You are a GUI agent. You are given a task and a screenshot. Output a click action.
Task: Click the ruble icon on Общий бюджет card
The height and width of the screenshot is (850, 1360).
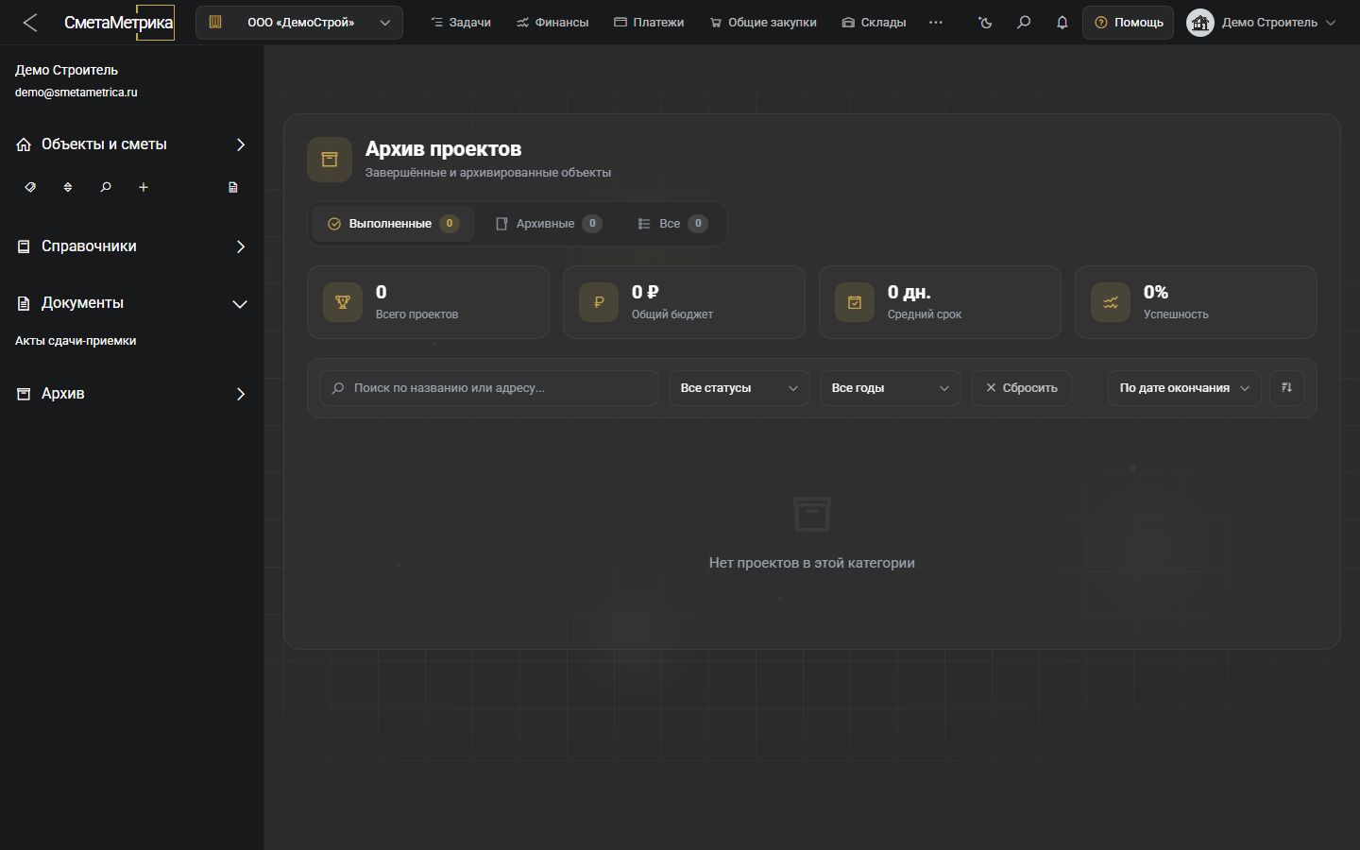(x=599, y=302)
